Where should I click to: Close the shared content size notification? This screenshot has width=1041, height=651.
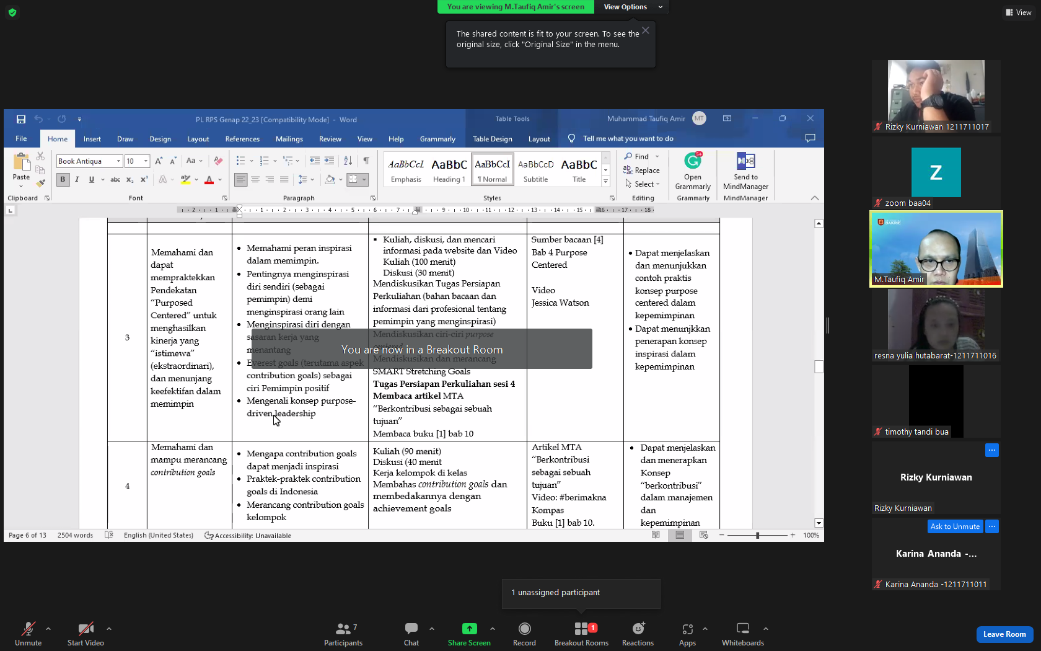tap(646, 30)
